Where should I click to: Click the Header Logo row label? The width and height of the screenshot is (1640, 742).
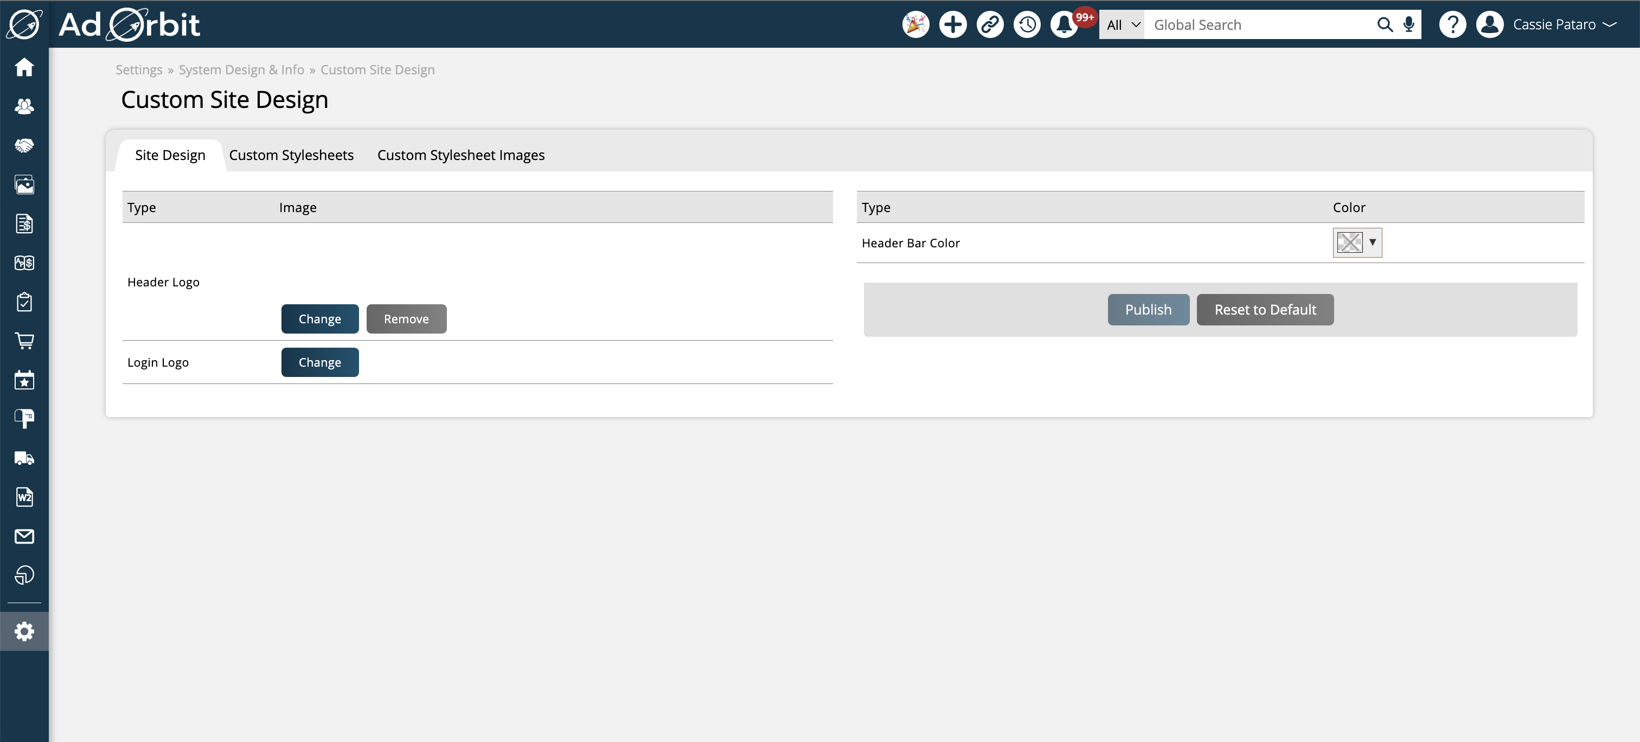[x=163, y=282]
